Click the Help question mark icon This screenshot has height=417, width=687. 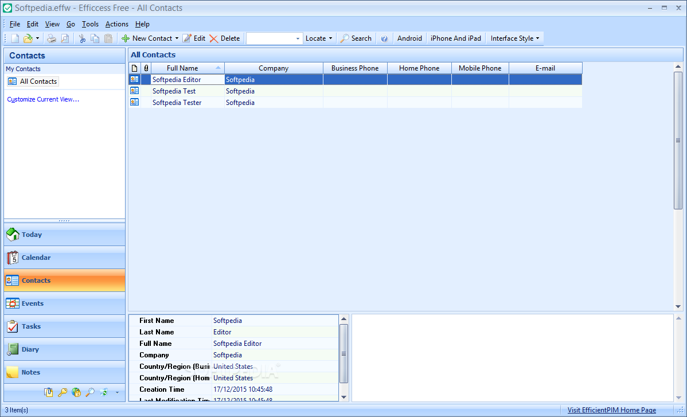pyautogui.click(x=384, y=38)
